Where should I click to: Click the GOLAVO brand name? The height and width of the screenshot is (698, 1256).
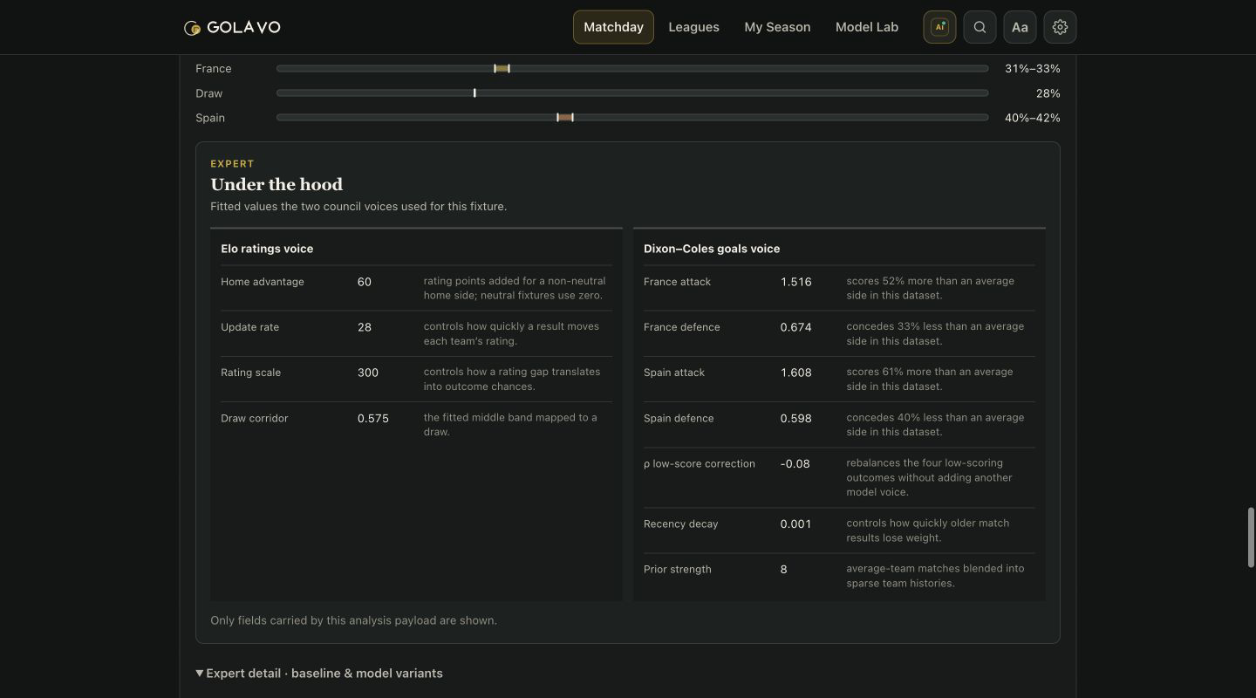[243, 27]
